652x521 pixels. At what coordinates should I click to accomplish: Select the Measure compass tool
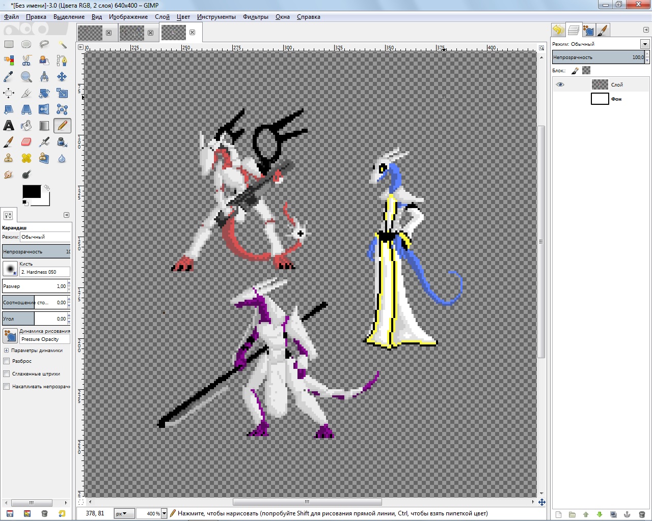pyautogui.click(x=44, y=77)
